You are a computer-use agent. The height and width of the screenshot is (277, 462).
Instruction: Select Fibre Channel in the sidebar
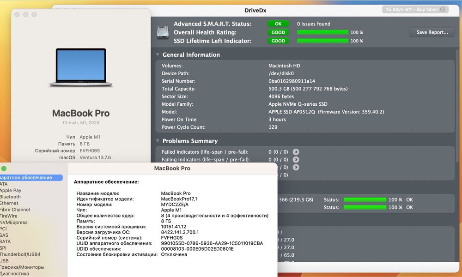click(x=15, y=210)
